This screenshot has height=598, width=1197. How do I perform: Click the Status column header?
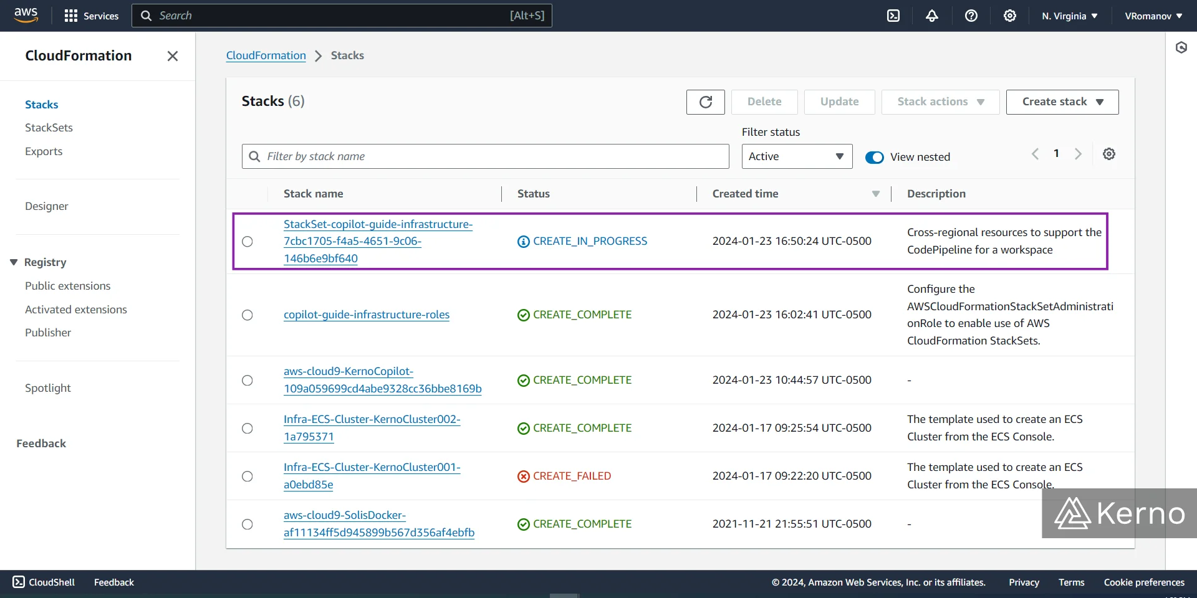(534, 194)
